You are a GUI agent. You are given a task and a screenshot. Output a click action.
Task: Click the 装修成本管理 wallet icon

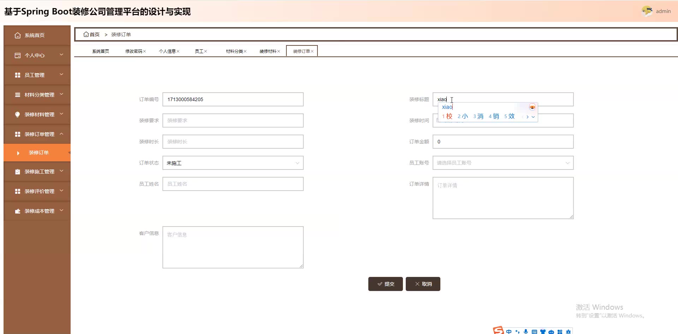point(18,211)
